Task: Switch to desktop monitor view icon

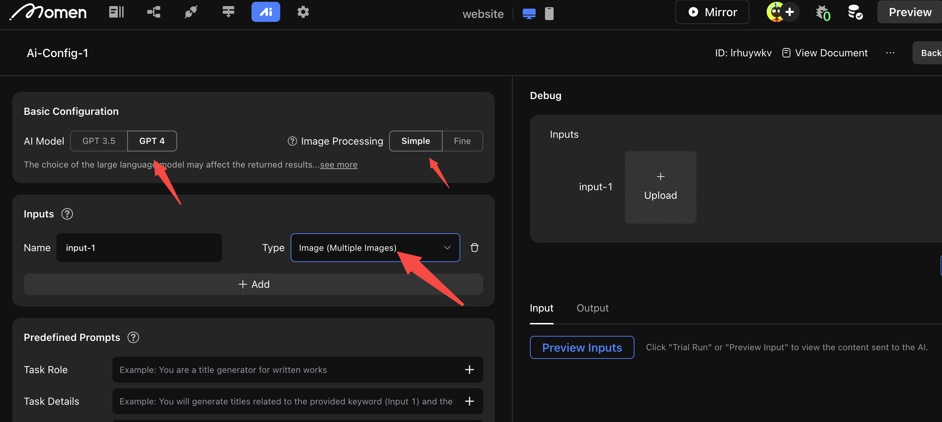Action: click(x=529, y=14)
